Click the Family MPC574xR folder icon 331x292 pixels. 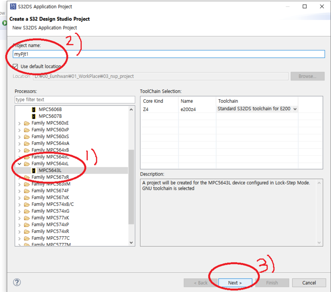(x=27, y=232)
